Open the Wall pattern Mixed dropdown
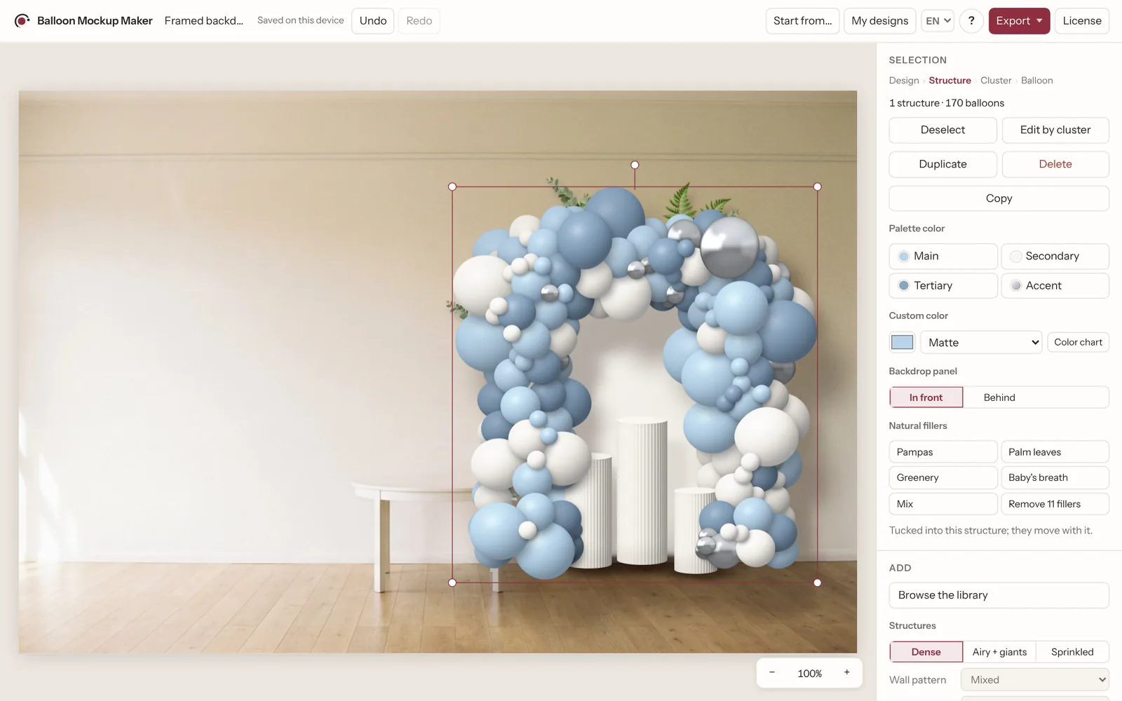Screen dimensions: 1122x701 coord(1035,680)
